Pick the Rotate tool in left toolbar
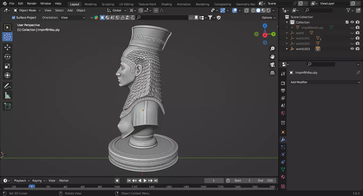The width and height of the screenshot is (363, 196). point(7,57)
